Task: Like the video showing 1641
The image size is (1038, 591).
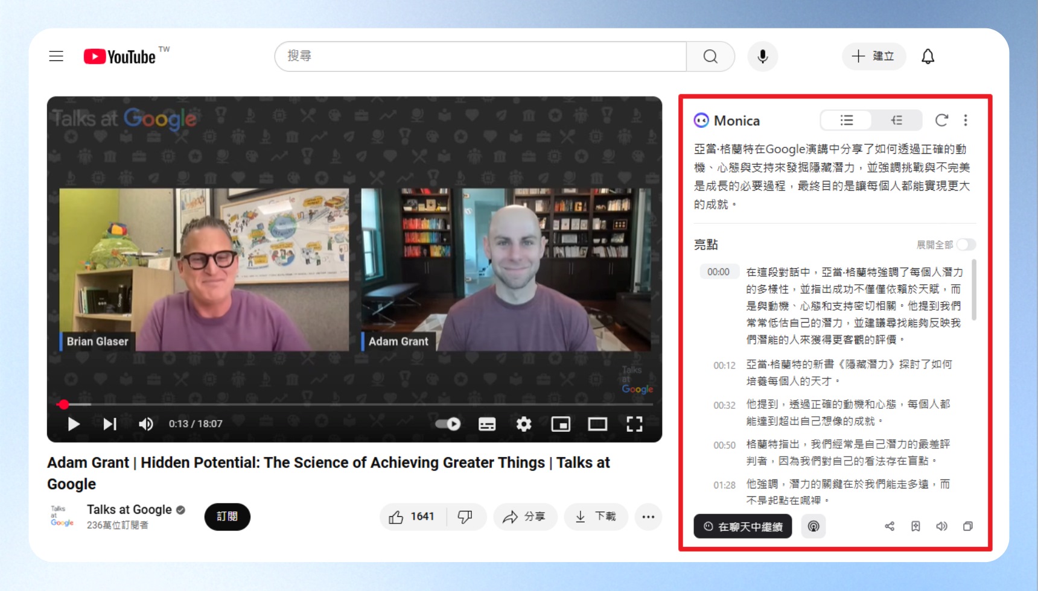Action: point(413,517)
